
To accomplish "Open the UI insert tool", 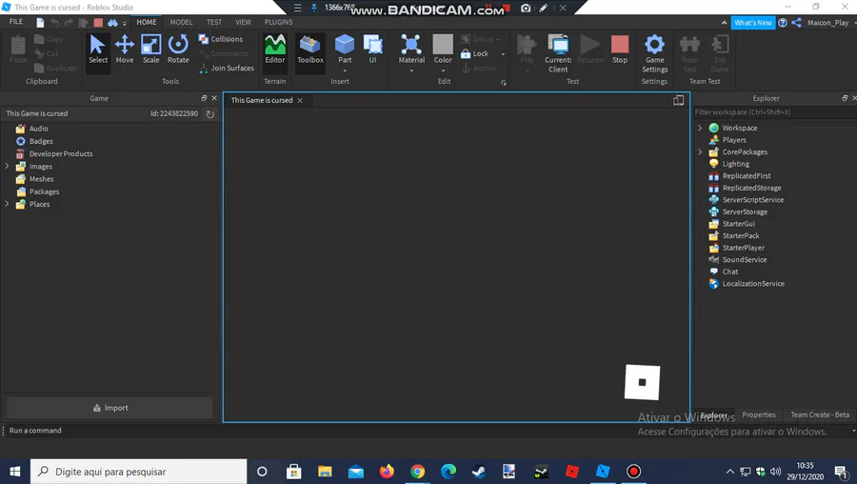I will (x=372, y=50).
